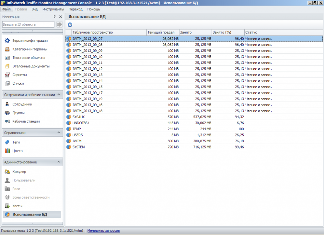Open Скрипты icon
The height and width of the screenshot is (235, 324).
[7, 75]
